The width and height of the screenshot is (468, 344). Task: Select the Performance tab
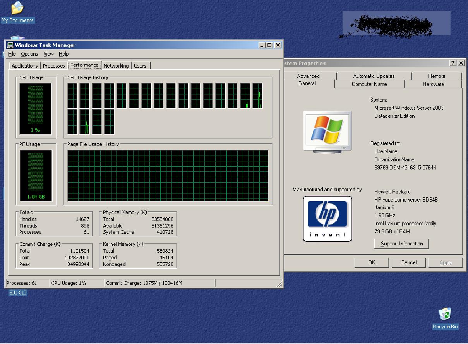[x=84, y=65]
